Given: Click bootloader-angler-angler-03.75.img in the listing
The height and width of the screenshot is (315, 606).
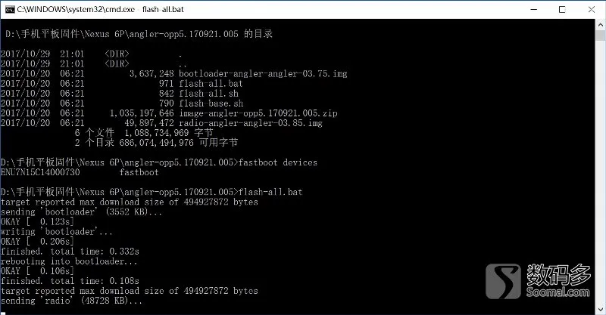Looking at the screenshot, I should pos(263,73).
